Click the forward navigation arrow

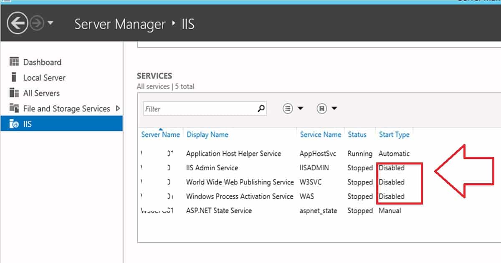(37, 23)
